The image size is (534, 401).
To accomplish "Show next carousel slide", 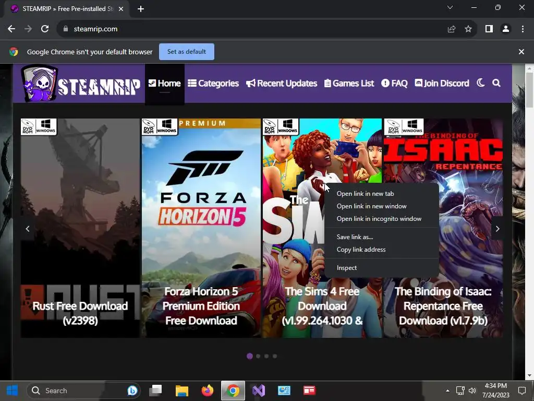I will (x=497, y=229).
